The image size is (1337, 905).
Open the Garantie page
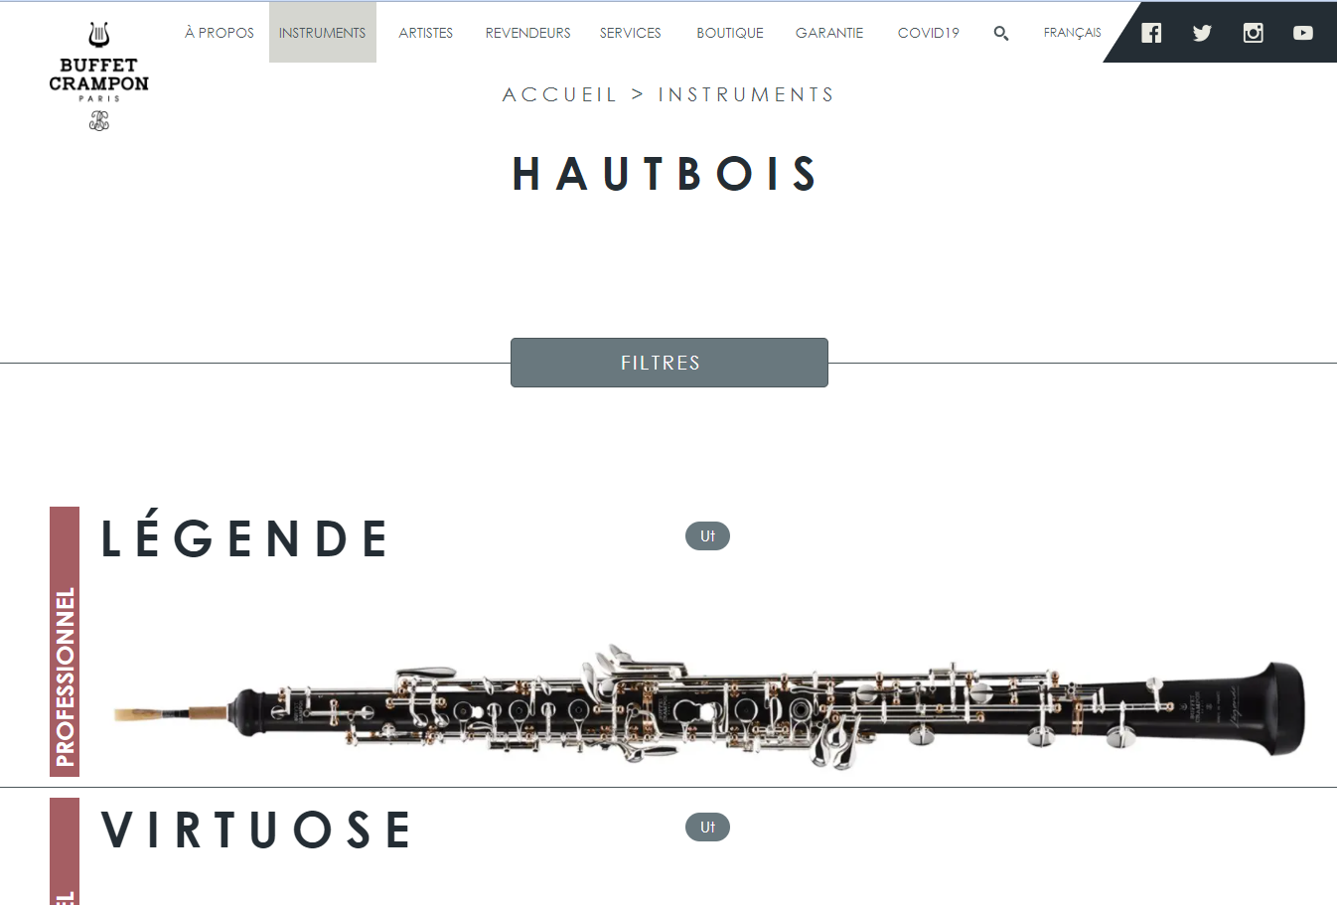pyautogui.click(x=829, y=33)
